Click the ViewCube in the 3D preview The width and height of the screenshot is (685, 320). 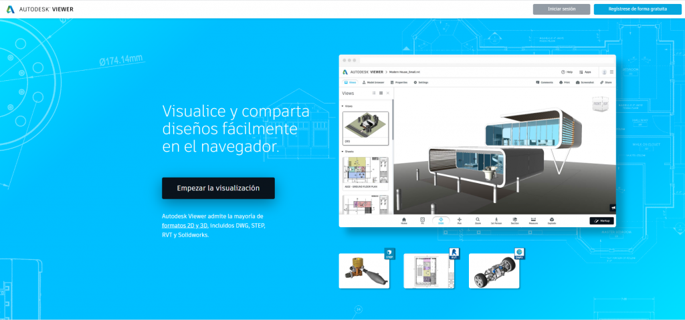coord(599,104)
